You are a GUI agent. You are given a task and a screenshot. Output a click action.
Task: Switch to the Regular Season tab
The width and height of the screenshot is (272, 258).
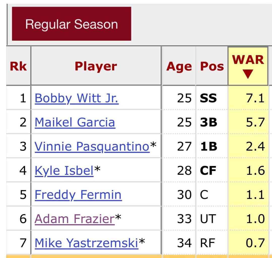pyautogui.click(x=71, y=24)
